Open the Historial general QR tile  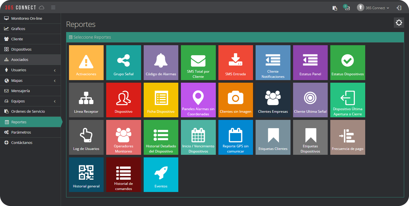click(86, 175)
